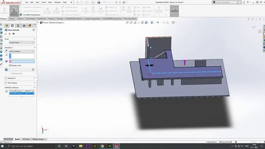Switch to the Weldments ribbon tab

(41, 19)
